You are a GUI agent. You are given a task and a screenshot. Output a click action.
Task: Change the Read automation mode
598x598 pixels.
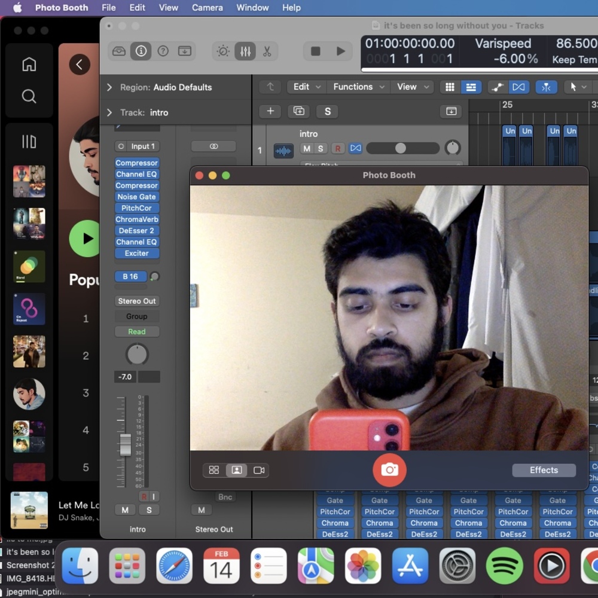point(137,332)
